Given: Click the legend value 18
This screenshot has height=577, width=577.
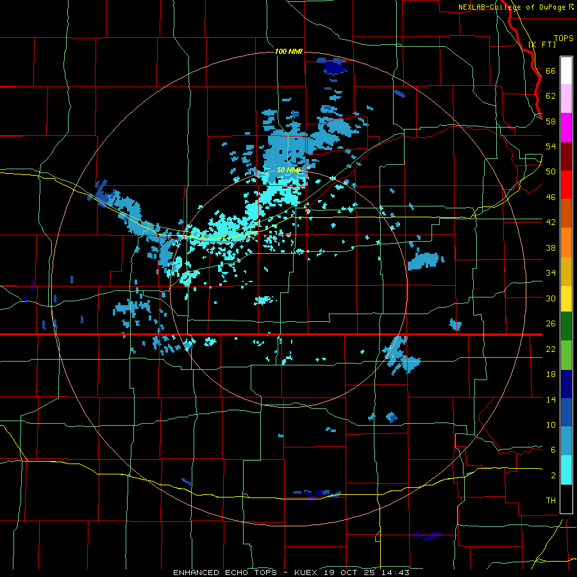Looking at the screenshot, I should 551,374.
